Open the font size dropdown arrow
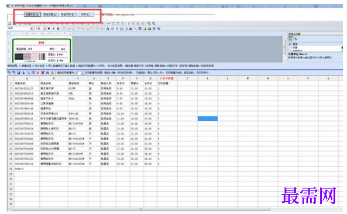Viewport: 347px width, 214px height. (44, 29)
